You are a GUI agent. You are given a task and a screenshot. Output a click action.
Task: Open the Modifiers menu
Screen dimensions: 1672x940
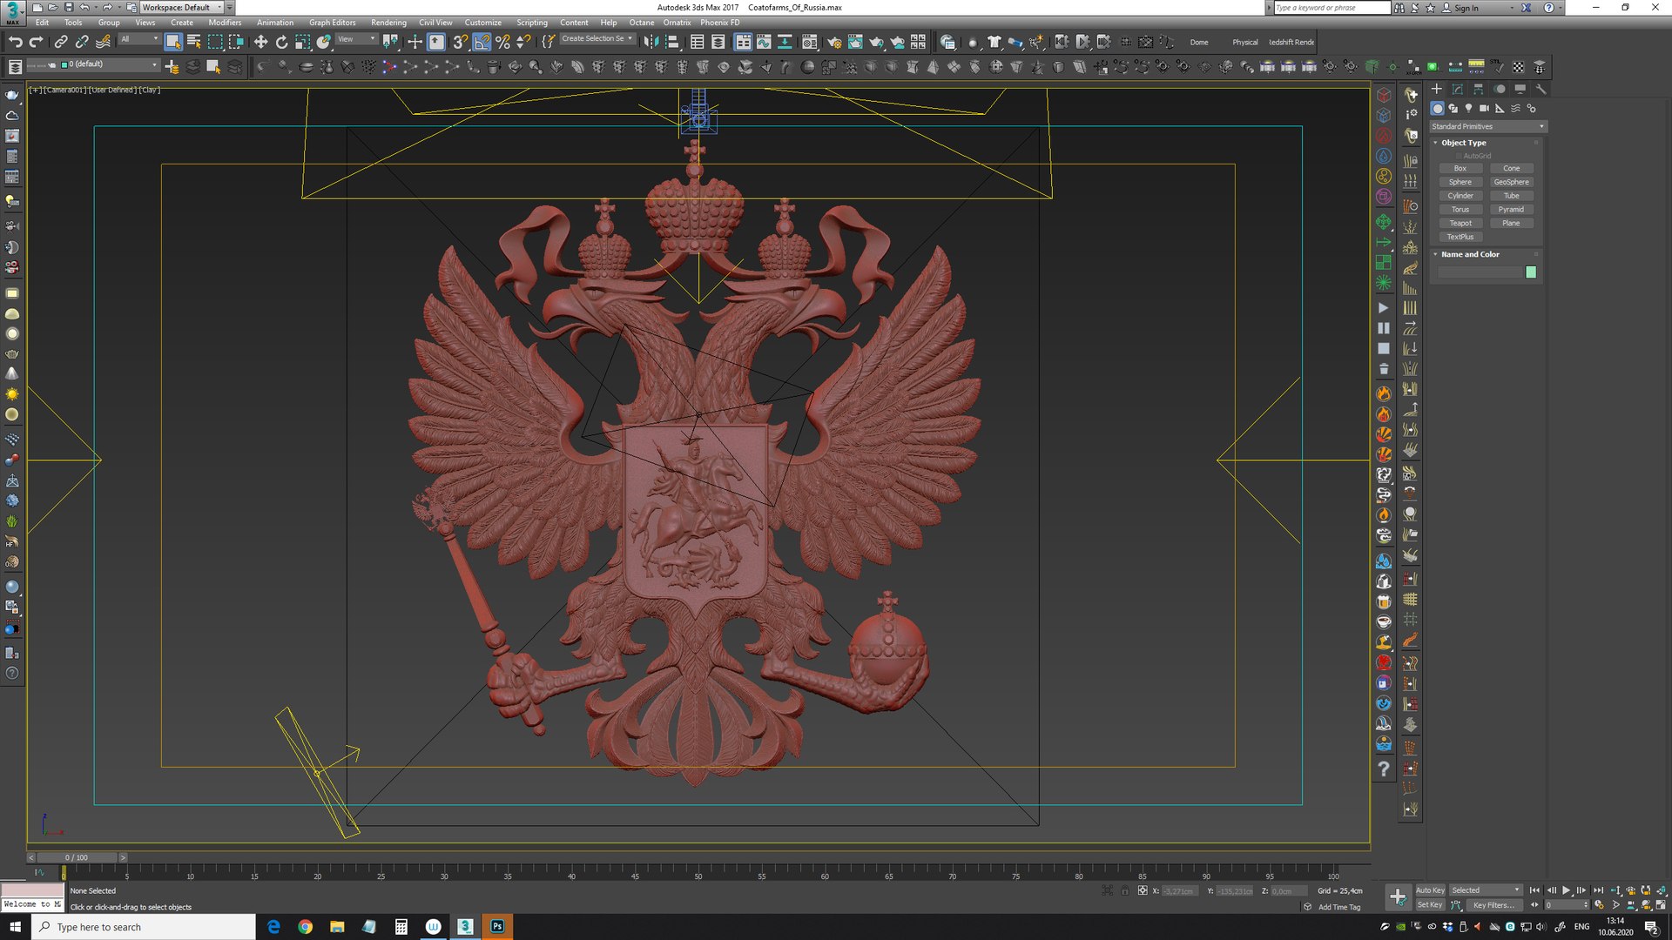click(x=225, y=23)
